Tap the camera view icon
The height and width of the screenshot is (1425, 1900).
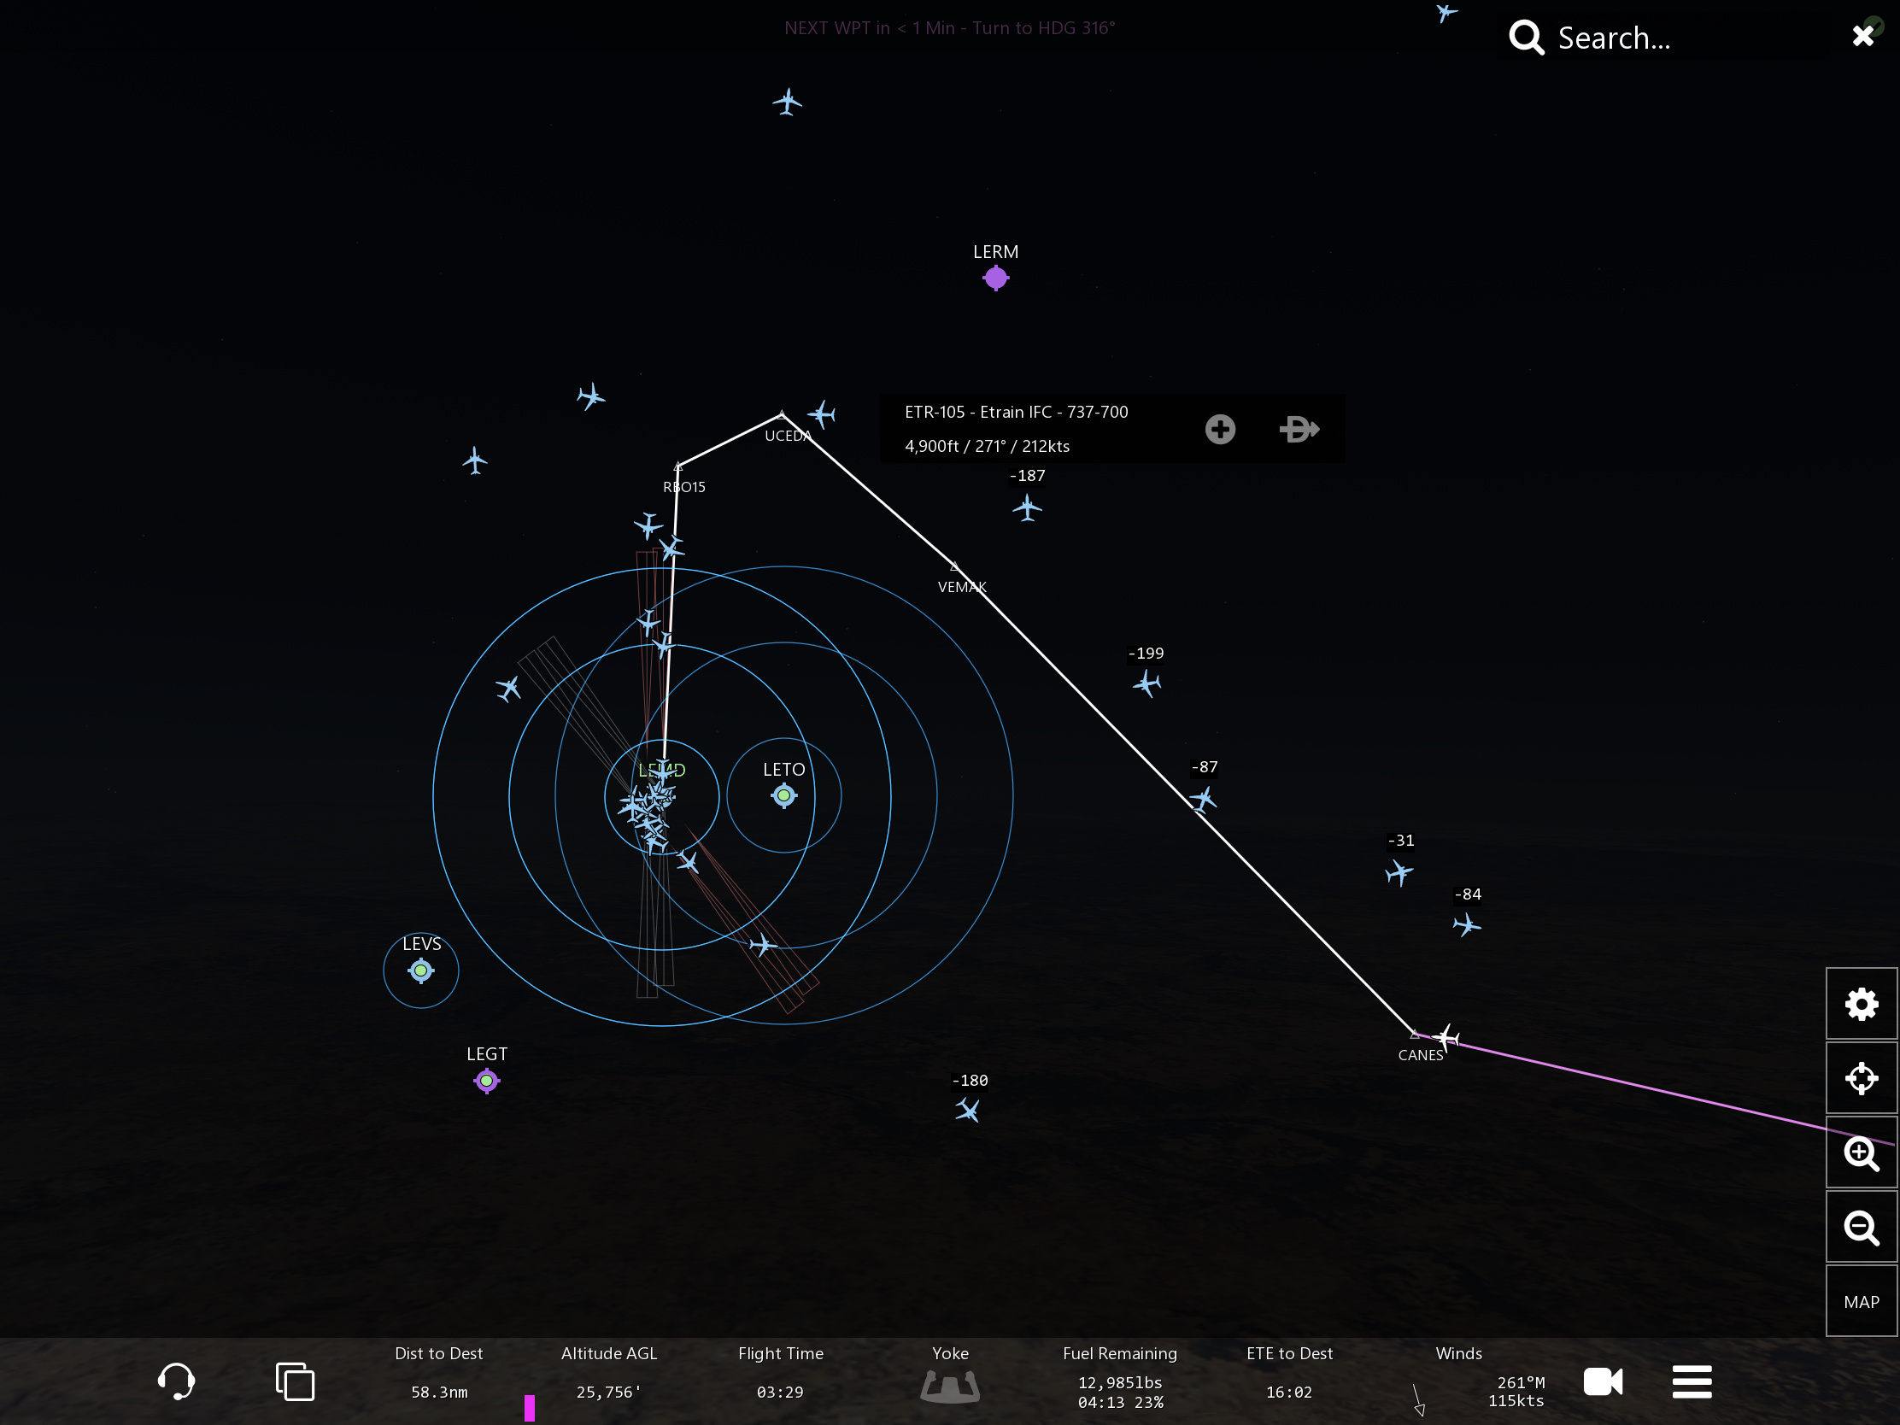point(1603,1382)
